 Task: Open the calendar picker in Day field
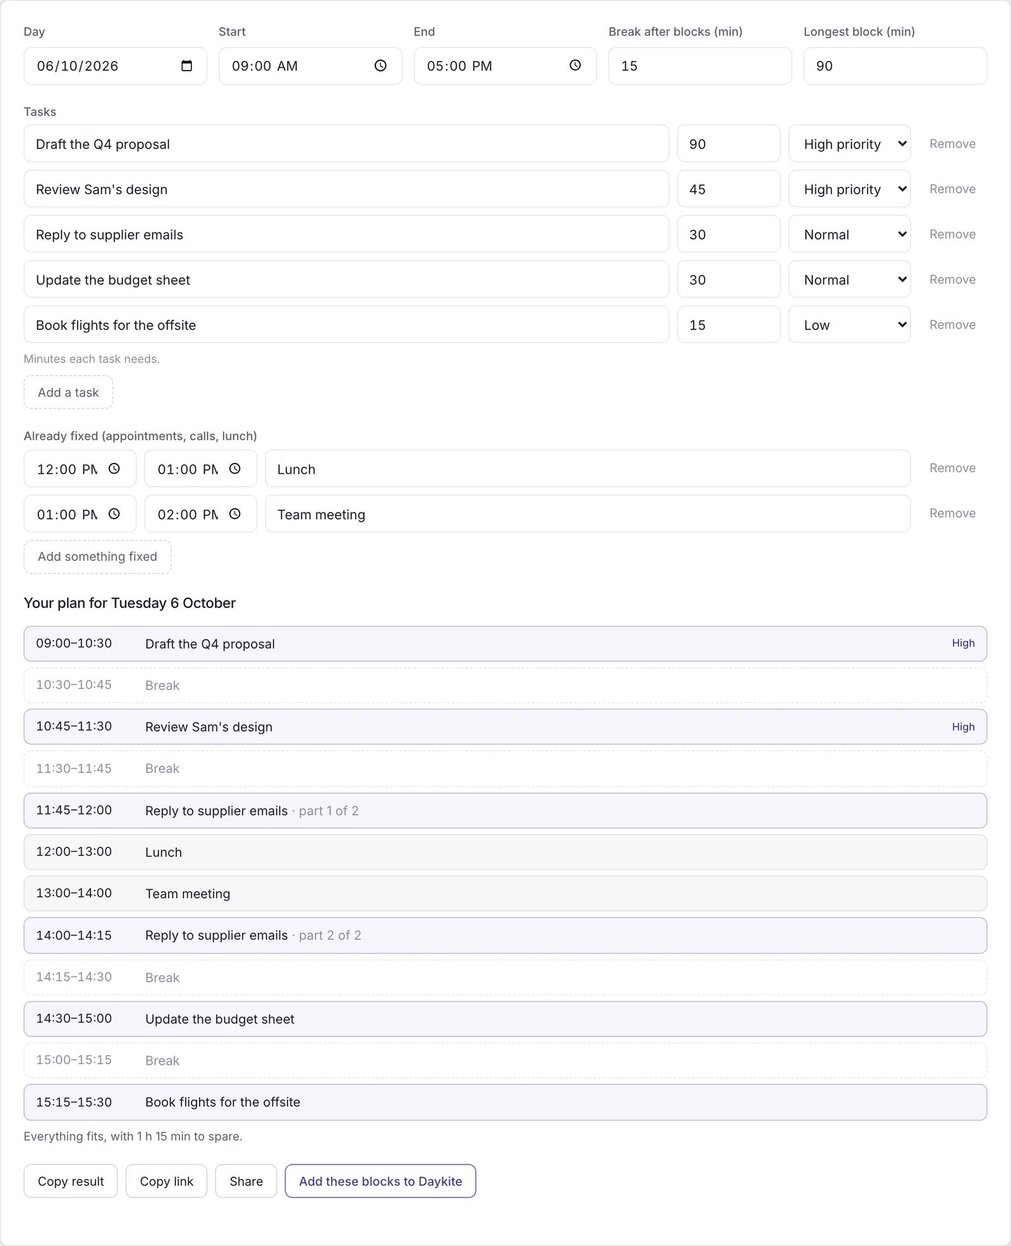(x=186, y=66)
